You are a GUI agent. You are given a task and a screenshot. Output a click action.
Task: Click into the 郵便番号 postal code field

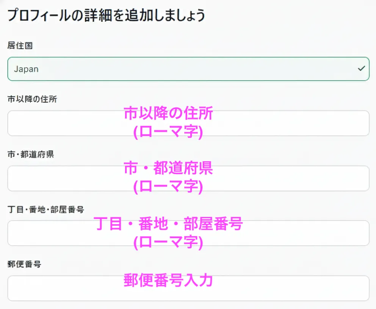click(64, 288)
